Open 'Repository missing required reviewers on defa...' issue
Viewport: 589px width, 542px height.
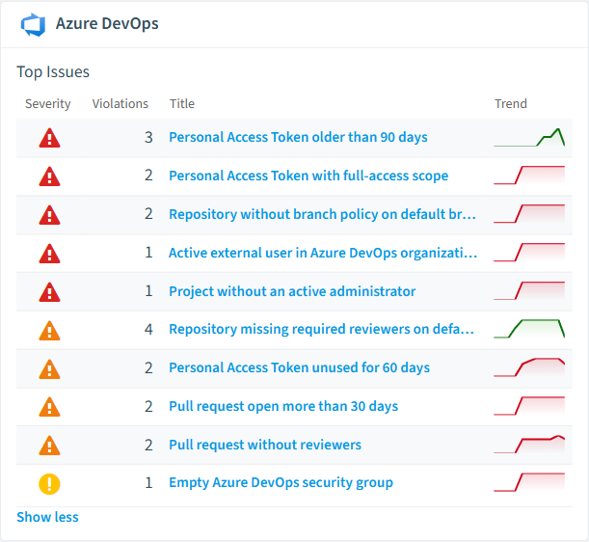click(322, 329)
